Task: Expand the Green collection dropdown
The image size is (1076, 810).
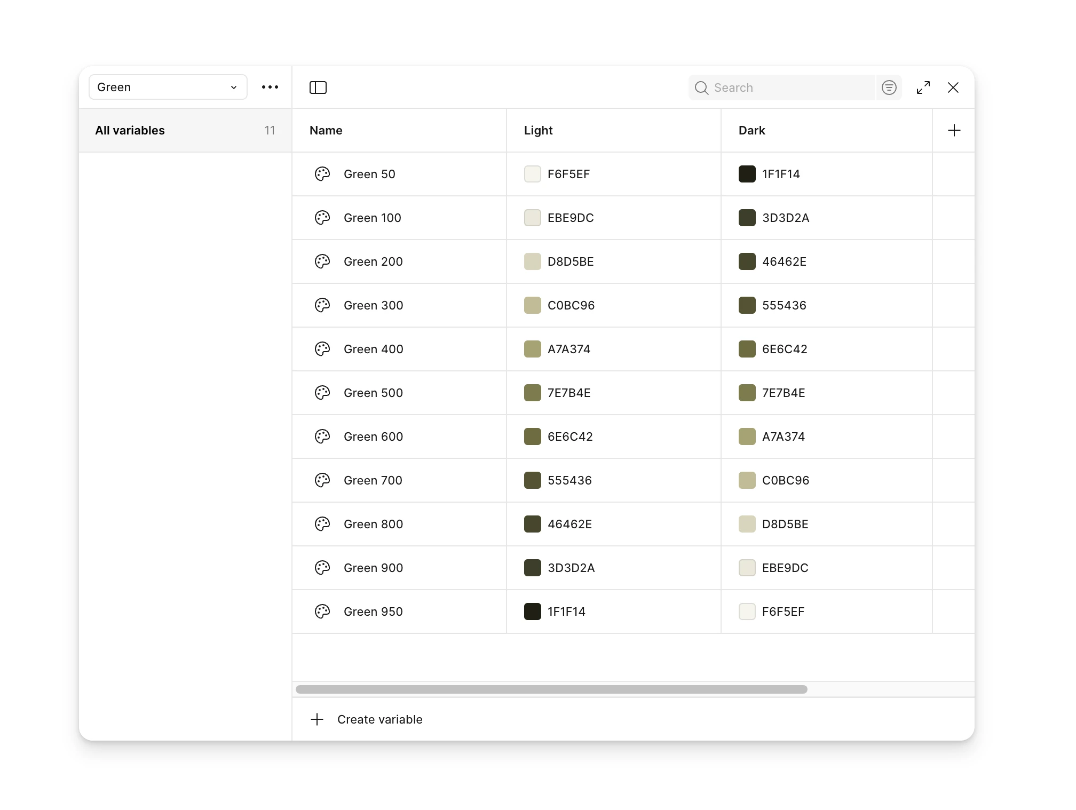Action: click(x=168, y=87)
